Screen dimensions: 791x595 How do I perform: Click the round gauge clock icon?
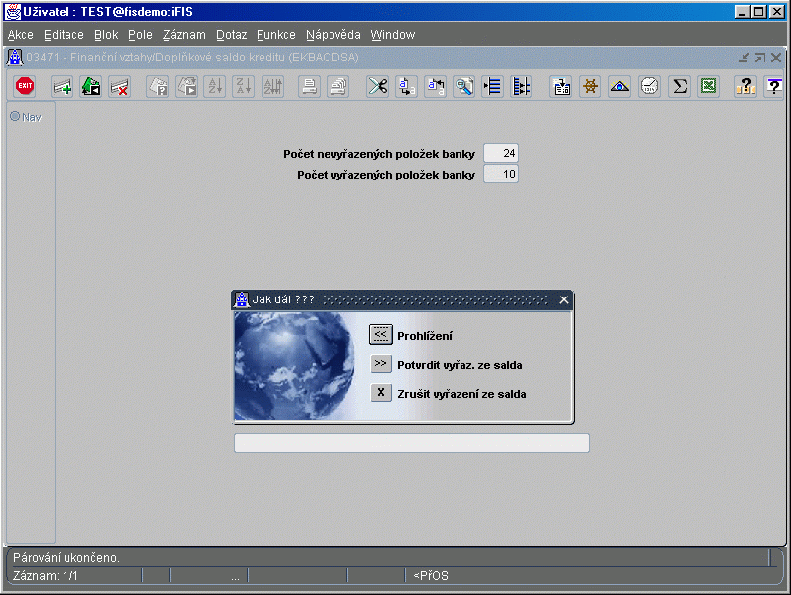tap(650, 86)
